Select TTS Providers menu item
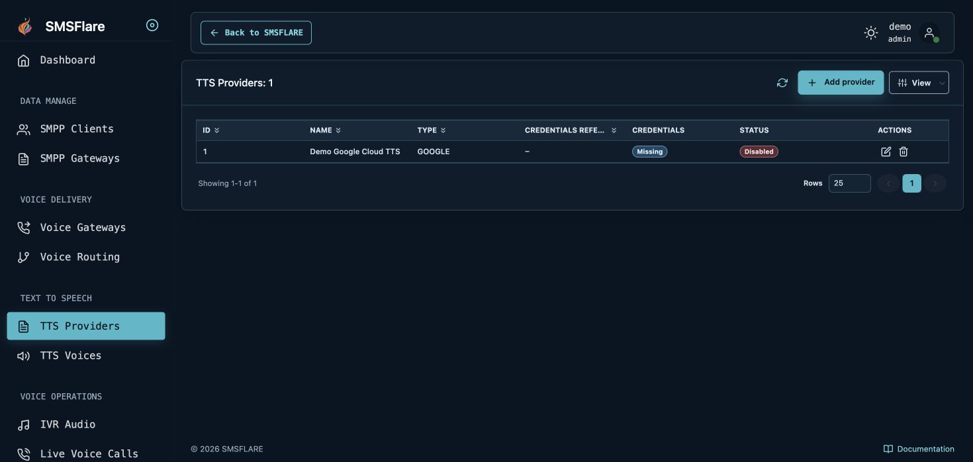 pos(86,326)
